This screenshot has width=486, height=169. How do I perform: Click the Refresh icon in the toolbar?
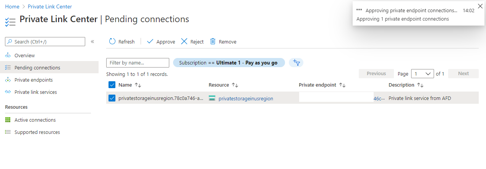point(112,42)
